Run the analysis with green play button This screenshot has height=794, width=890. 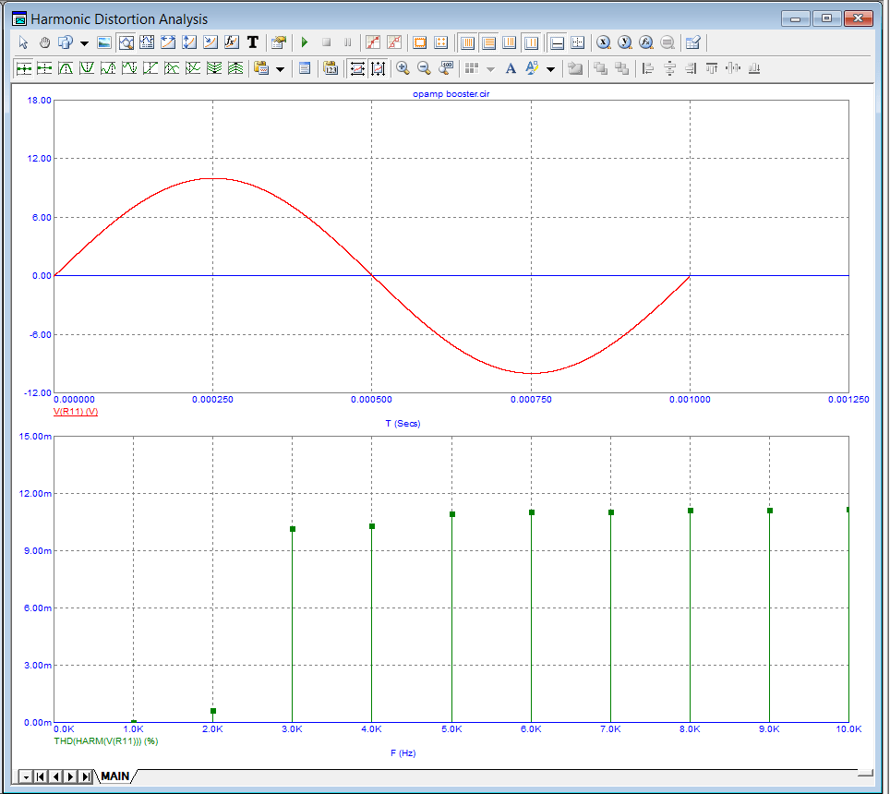(x=305, y=42)
